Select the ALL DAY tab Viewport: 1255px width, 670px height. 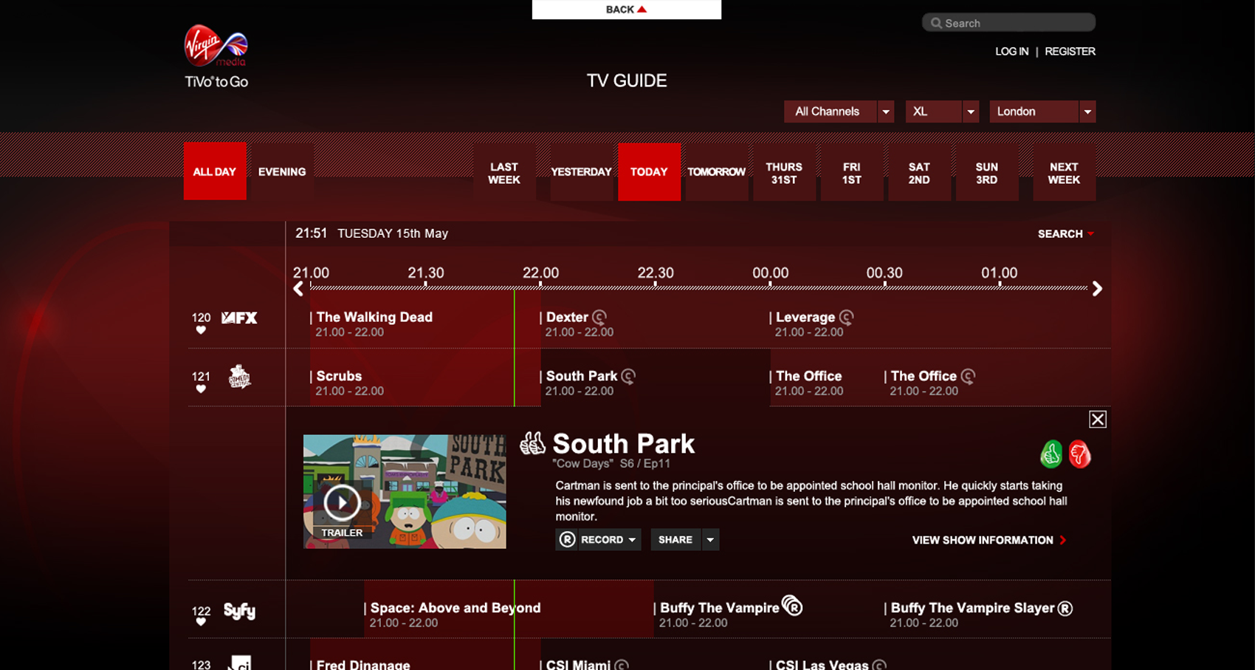pyautogui.click(x=215, y=171)
